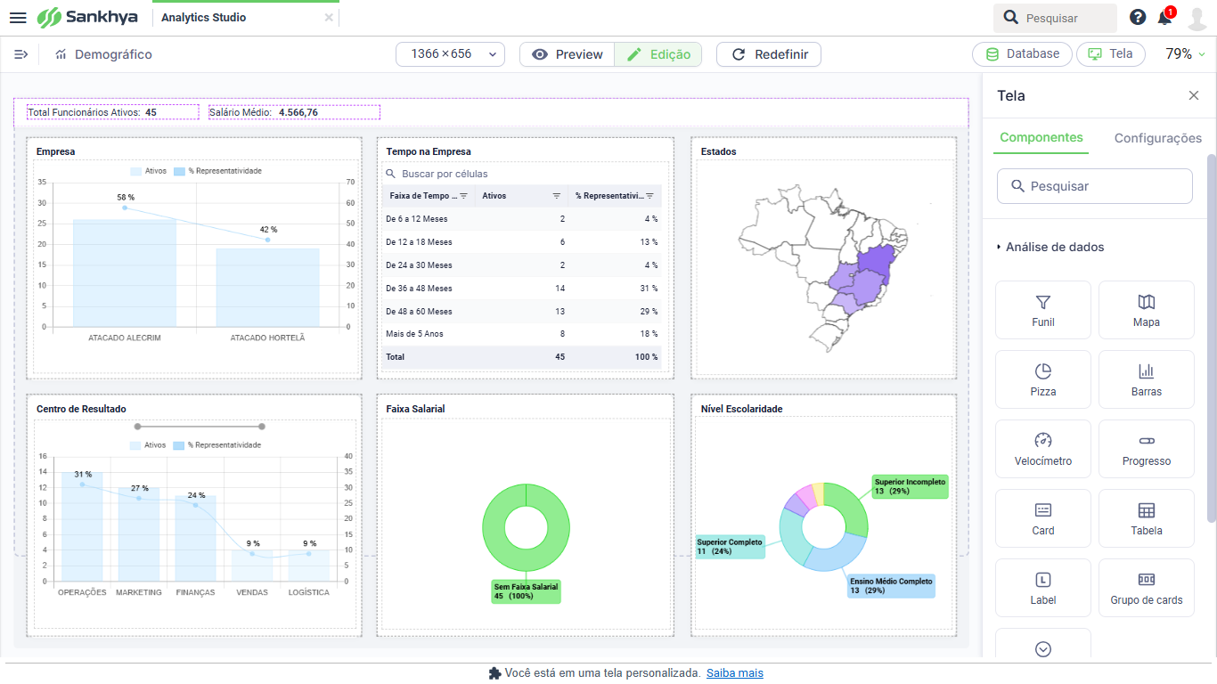Add a Pizza chart component

click(1042, 379)
